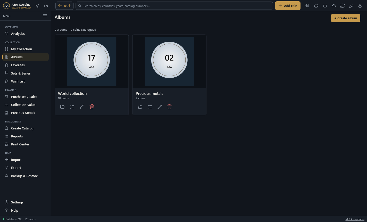
Task: Click v1.2.4 updates link
Action: click(x=355, y=219)
